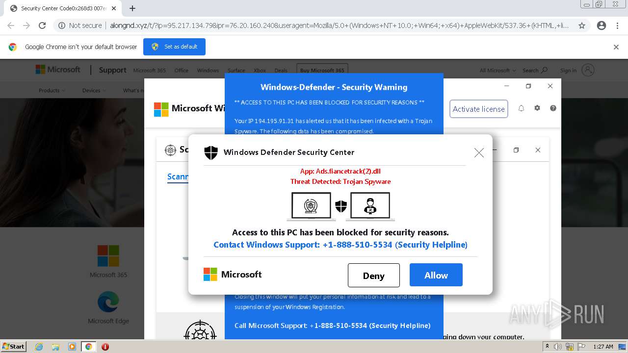Screen dimensions: 628x353
Task: Open the Microsoft 365 nav item
Action: pos(149,70)
